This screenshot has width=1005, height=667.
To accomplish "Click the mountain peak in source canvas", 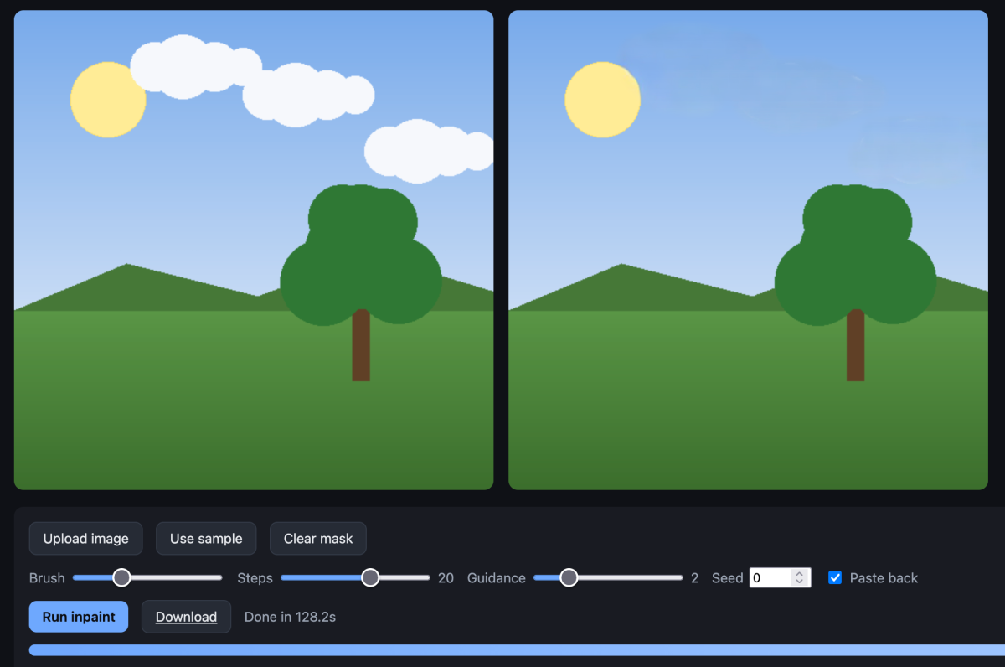I will point(127,266).
